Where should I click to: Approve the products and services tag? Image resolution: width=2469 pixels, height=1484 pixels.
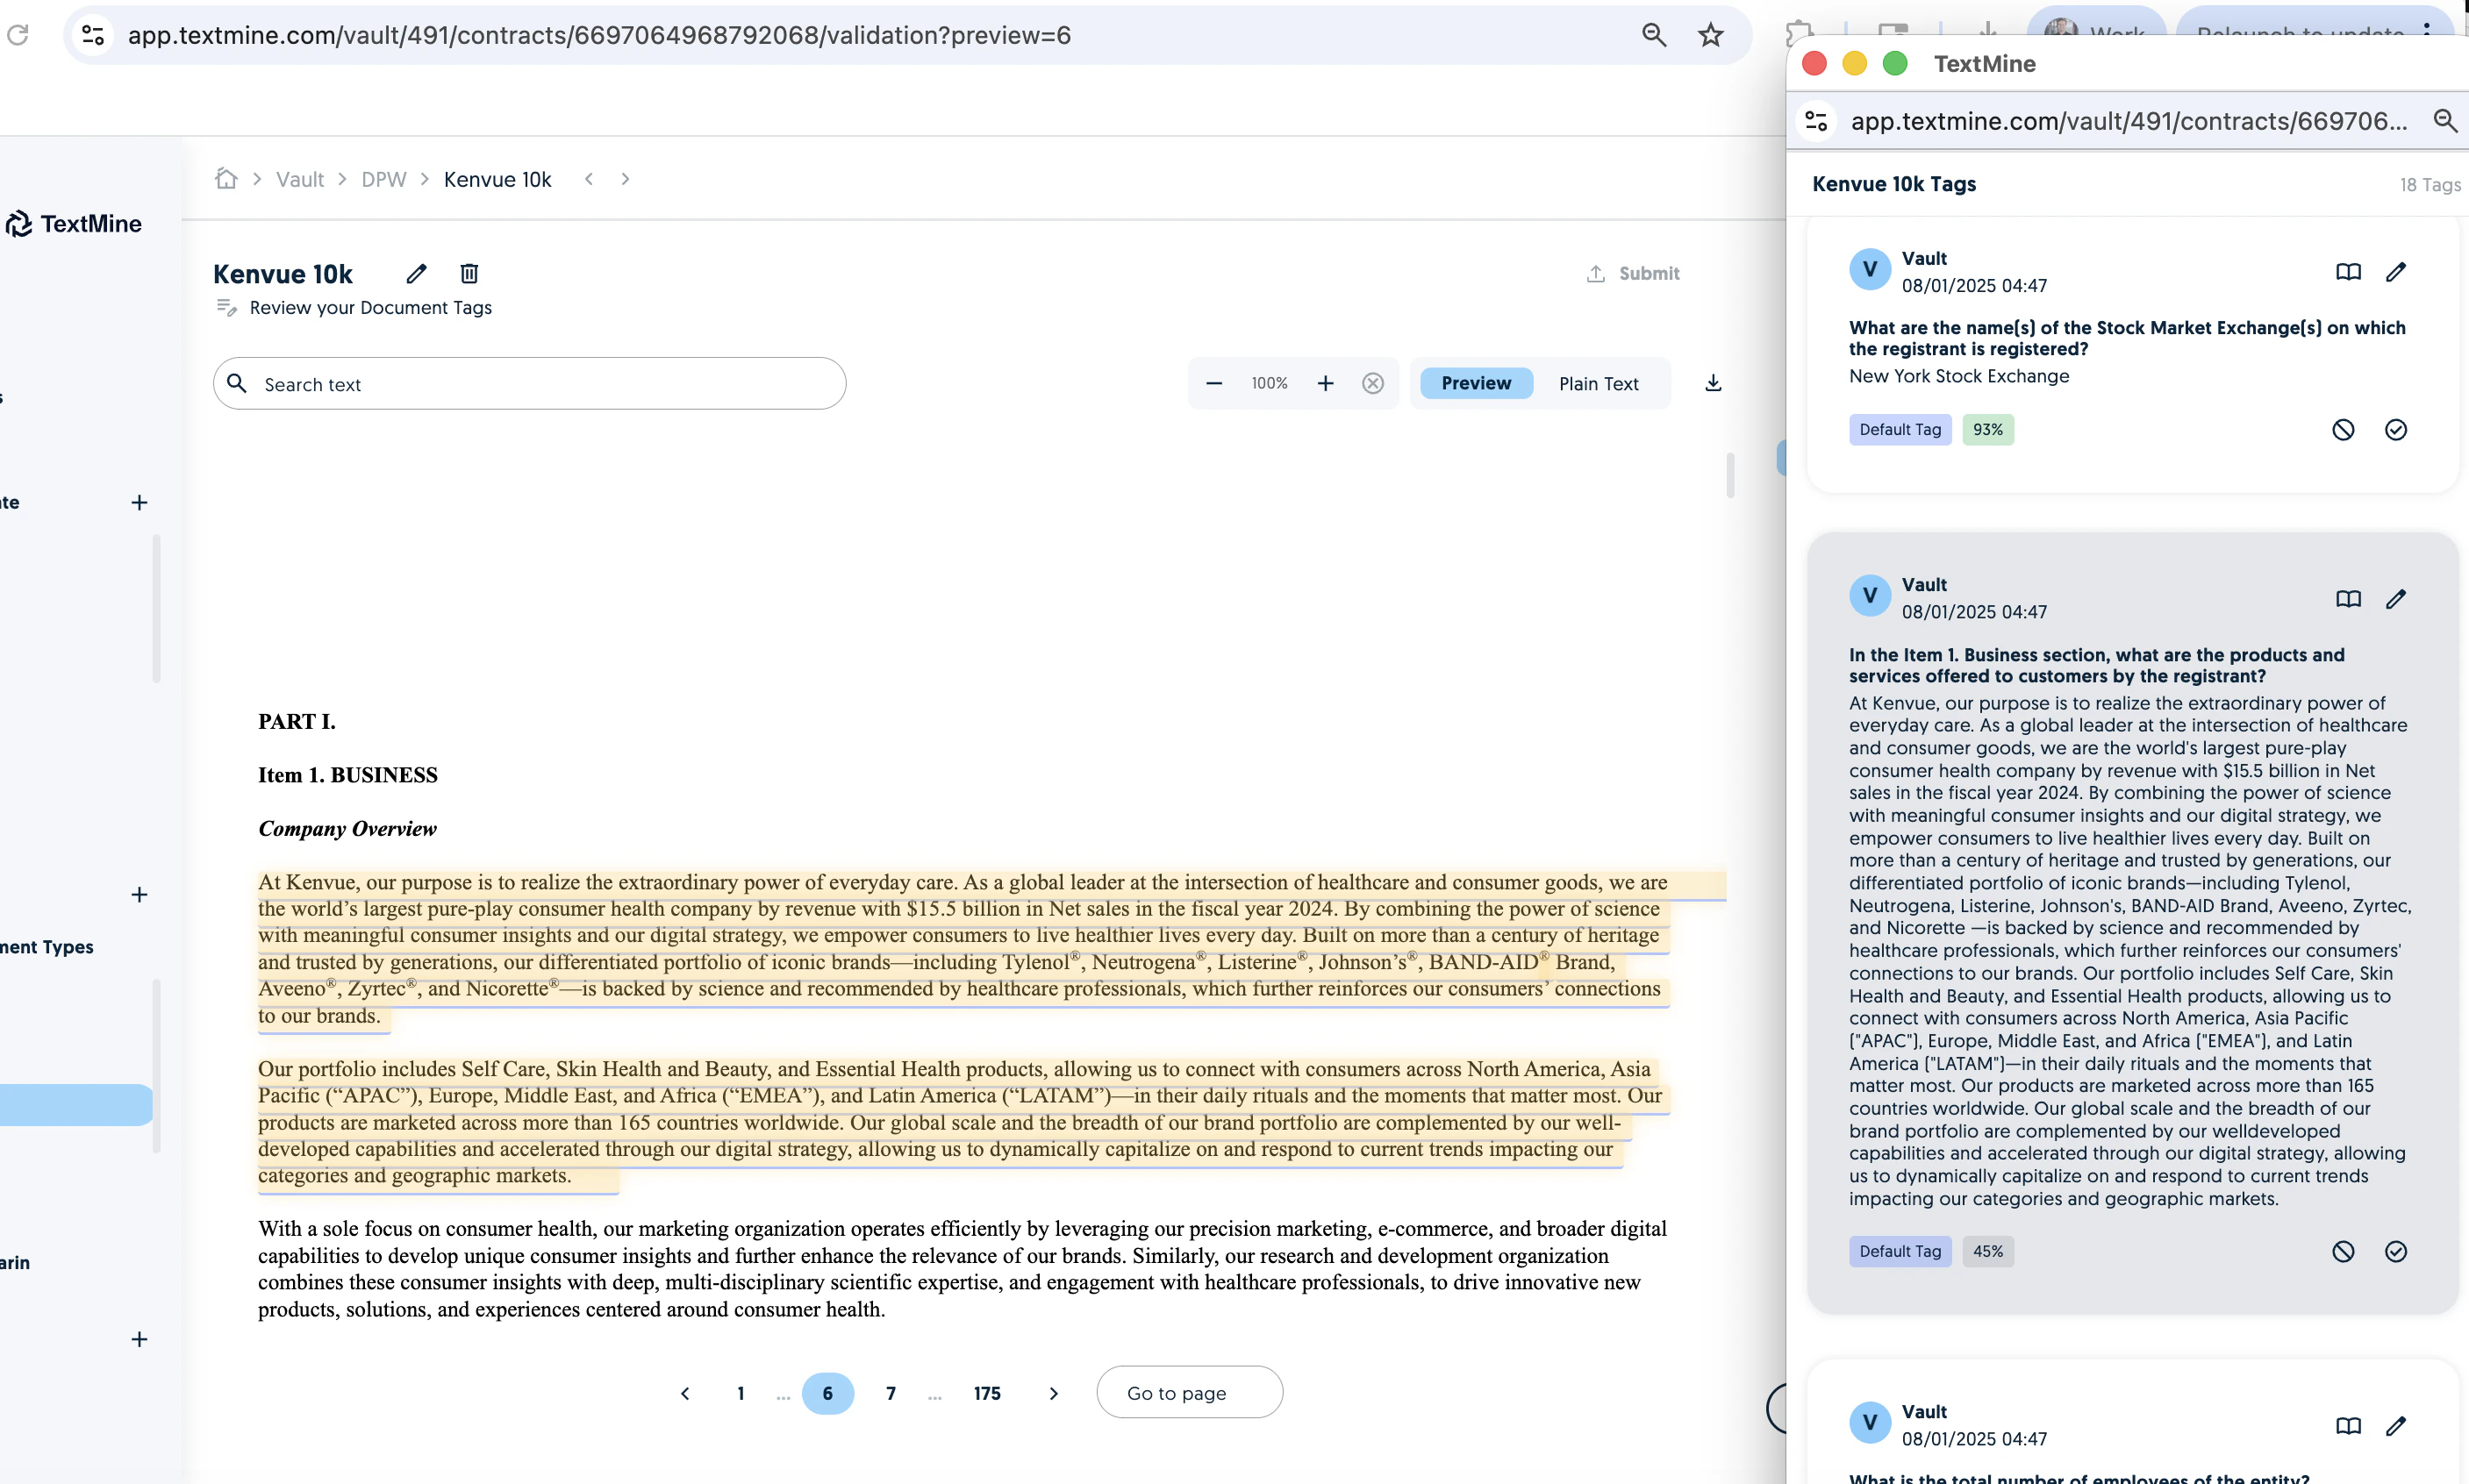(2396, 1252)
